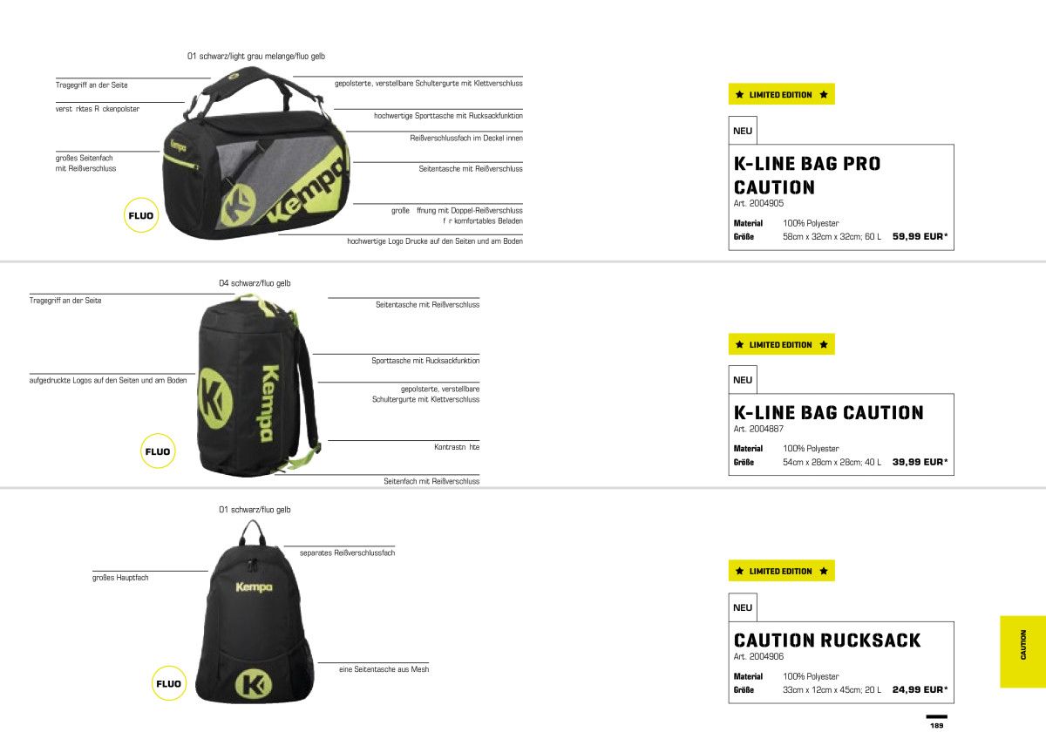Click the K-Line Bag Pro Caution product image
This screenshot has height=739, width=1046.
[x=257, y=157]
